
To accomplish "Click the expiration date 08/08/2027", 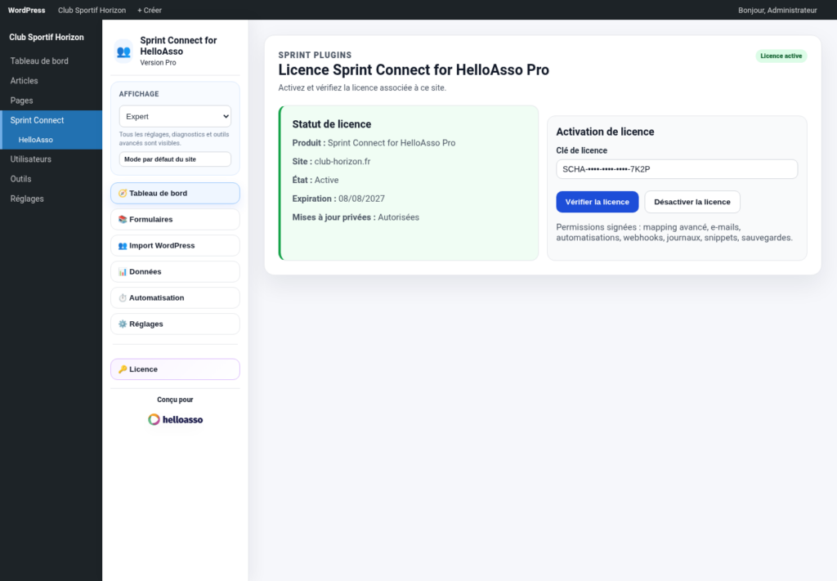I will point(361,199).
